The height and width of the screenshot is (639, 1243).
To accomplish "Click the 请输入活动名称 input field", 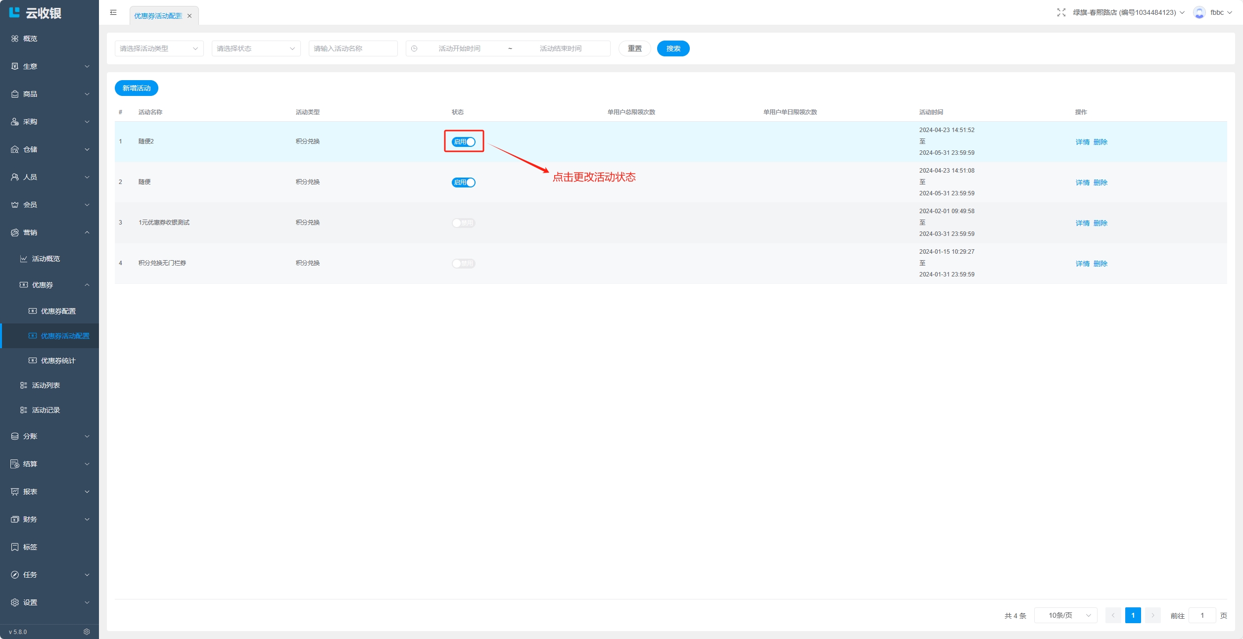I will tap(353, 48).
